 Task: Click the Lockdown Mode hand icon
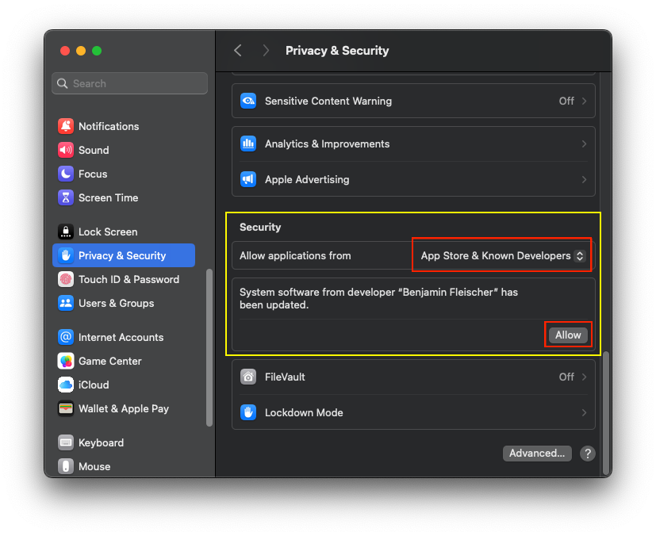point(248,412)
